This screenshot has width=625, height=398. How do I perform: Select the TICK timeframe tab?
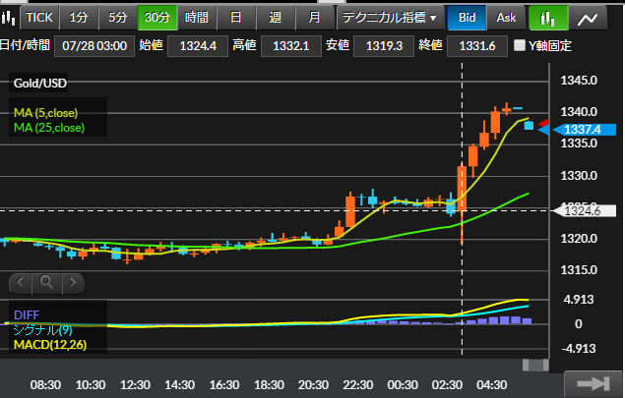40,18
